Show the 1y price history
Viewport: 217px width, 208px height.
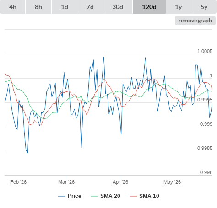(x=179, y=7)
